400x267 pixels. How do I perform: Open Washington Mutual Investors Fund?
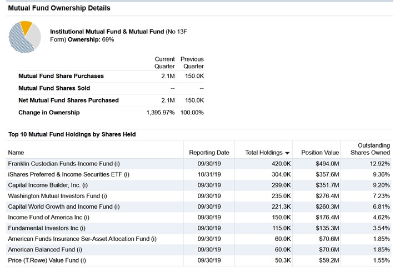pyautogui.click(x=57, y=196)
